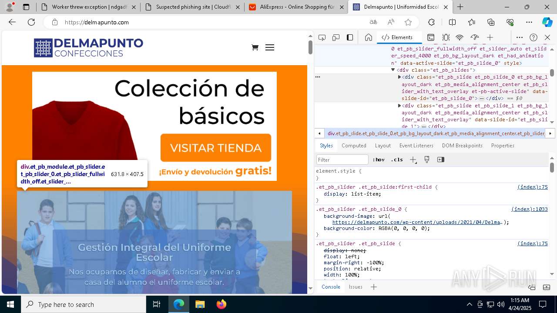The height and width of the screenshot is (313, 557).
Task: Switch to the Styles tab
Action: [326, 146]
